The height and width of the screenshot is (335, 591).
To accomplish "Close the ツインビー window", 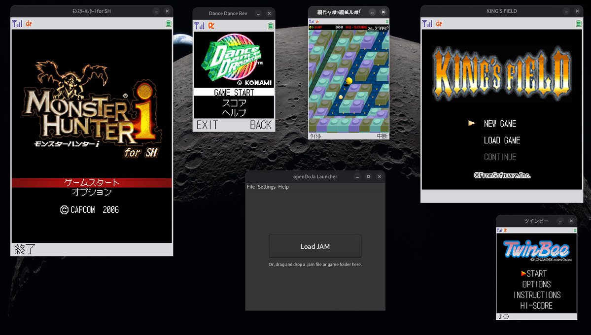I will (571, 221).
